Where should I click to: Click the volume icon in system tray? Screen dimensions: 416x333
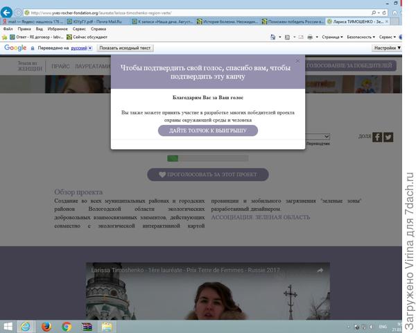pyautogui.click(x=371, y=327)
